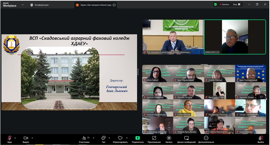
Task: Click the Запись record button in toolbar
Action: tap(169, 138)
